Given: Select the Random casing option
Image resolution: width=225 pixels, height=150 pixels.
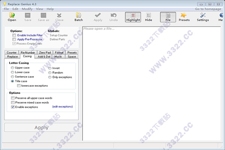Looking at the screenshot, I should coord(49,72).
